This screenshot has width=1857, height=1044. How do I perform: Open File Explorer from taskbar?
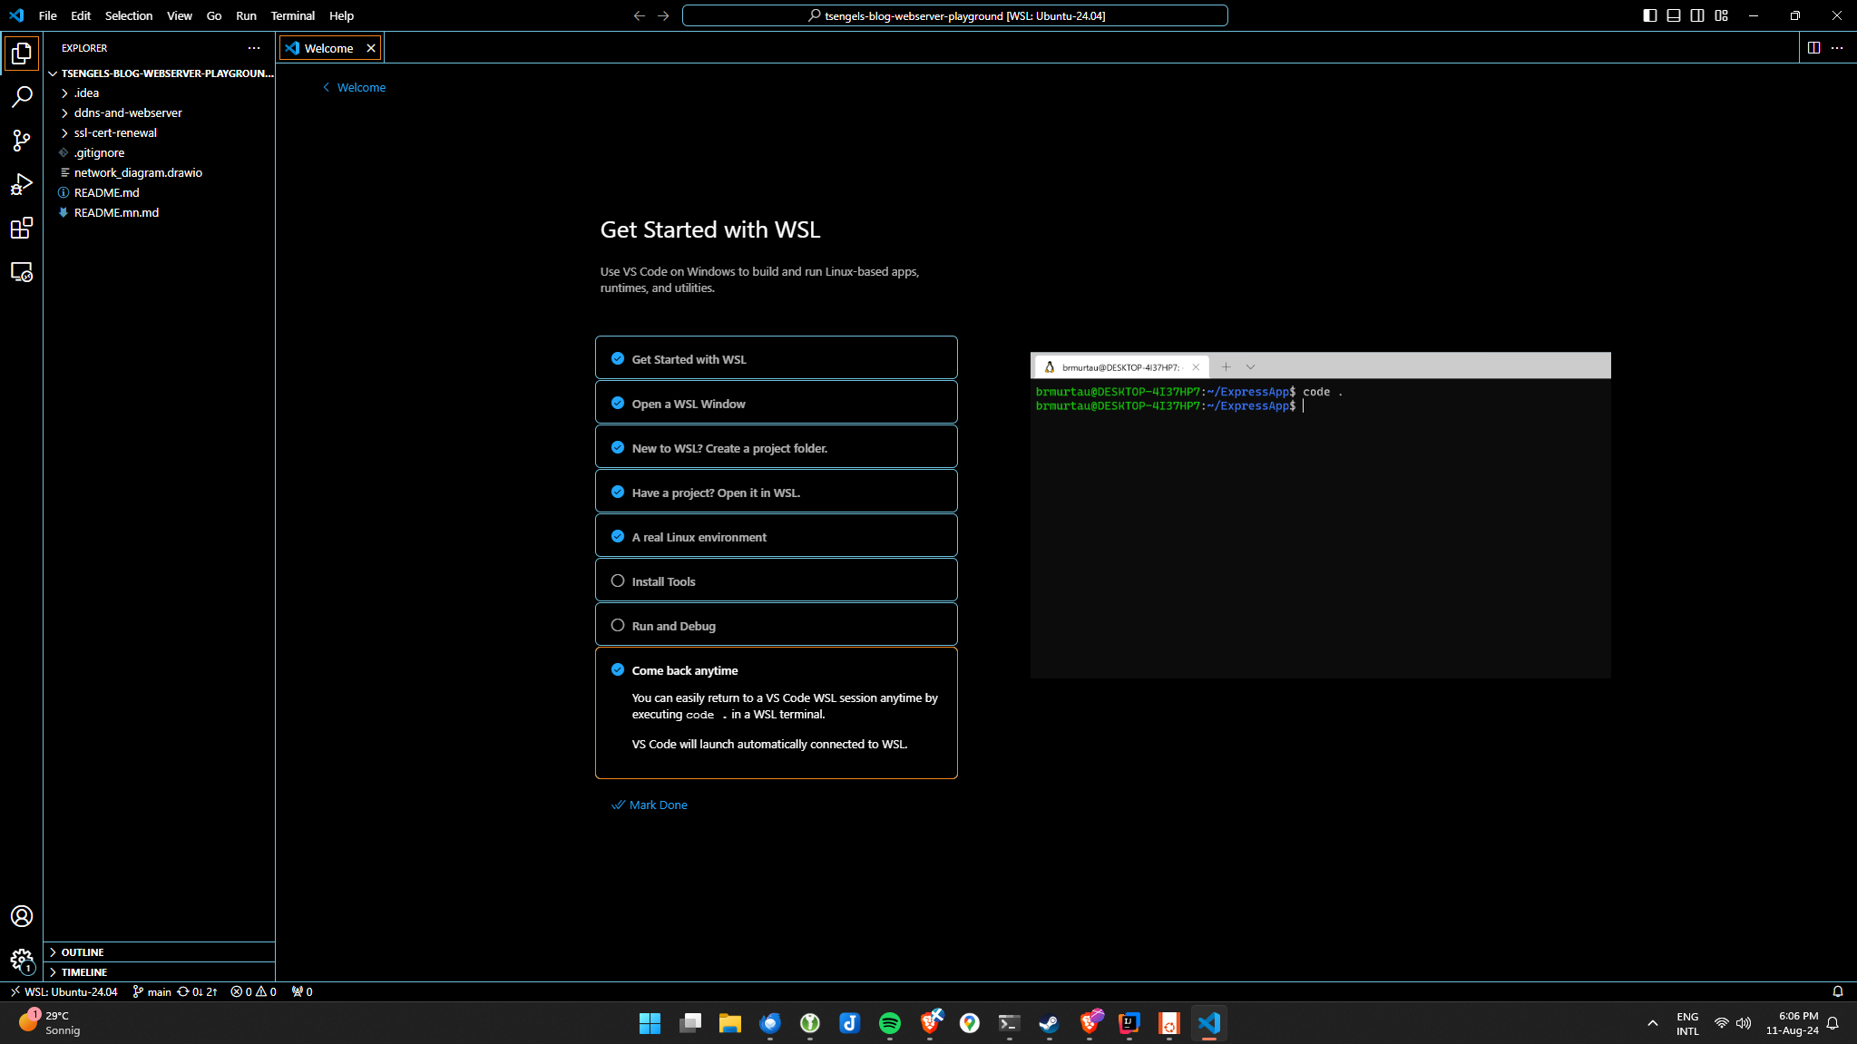pyautogui.click(x=730, y=1023)
